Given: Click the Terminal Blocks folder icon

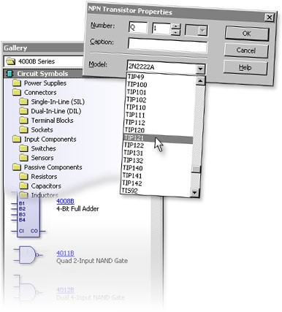Looking at the screenshot, I should [x=23, y=121].
